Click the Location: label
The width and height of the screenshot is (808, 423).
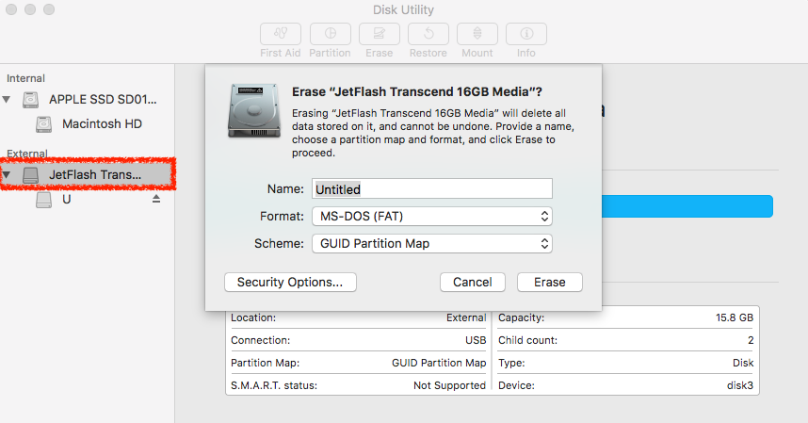click(x=253, y=317)
